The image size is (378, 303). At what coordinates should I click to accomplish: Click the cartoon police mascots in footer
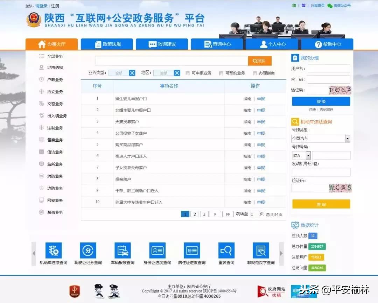[x=107, y=291]
